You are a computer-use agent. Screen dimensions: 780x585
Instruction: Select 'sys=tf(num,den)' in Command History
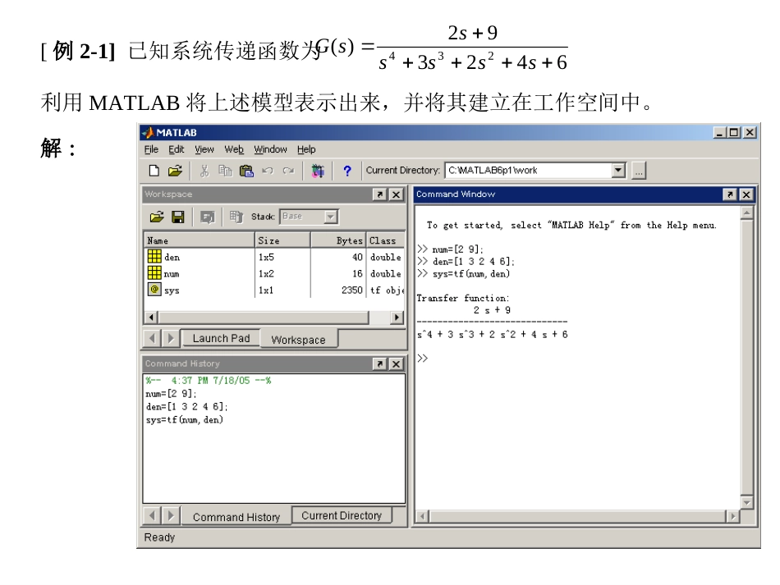(185, 420)
